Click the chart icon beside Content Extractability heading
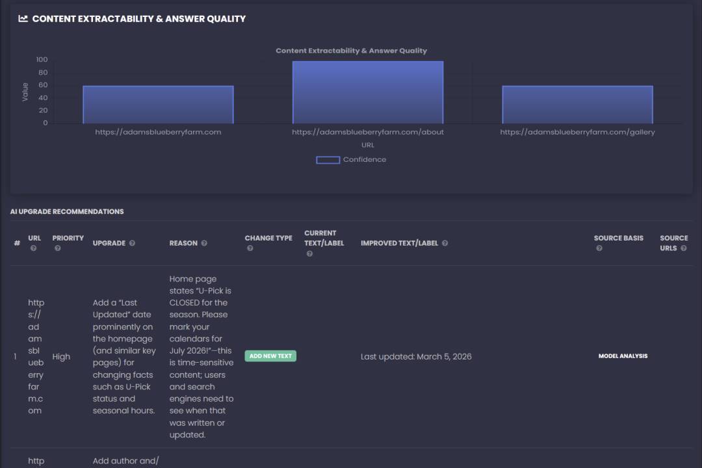This screenshot has width=702, height=468. click(x=23, y=19)
